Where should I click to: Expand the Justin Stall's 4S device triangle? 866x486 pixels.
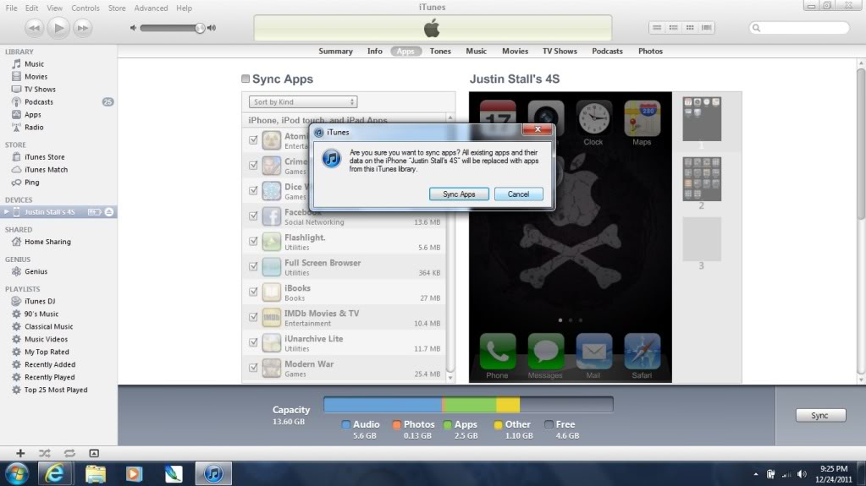click(6, 212)
